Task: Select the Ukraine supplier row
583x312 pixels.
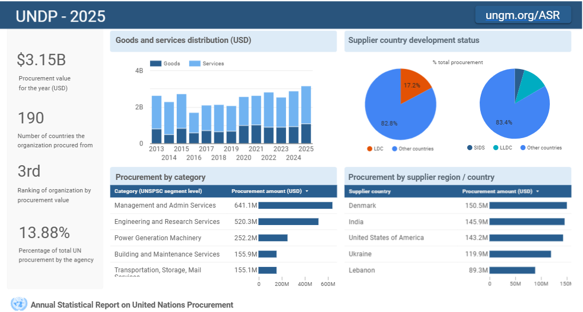Action: (458, 254)
